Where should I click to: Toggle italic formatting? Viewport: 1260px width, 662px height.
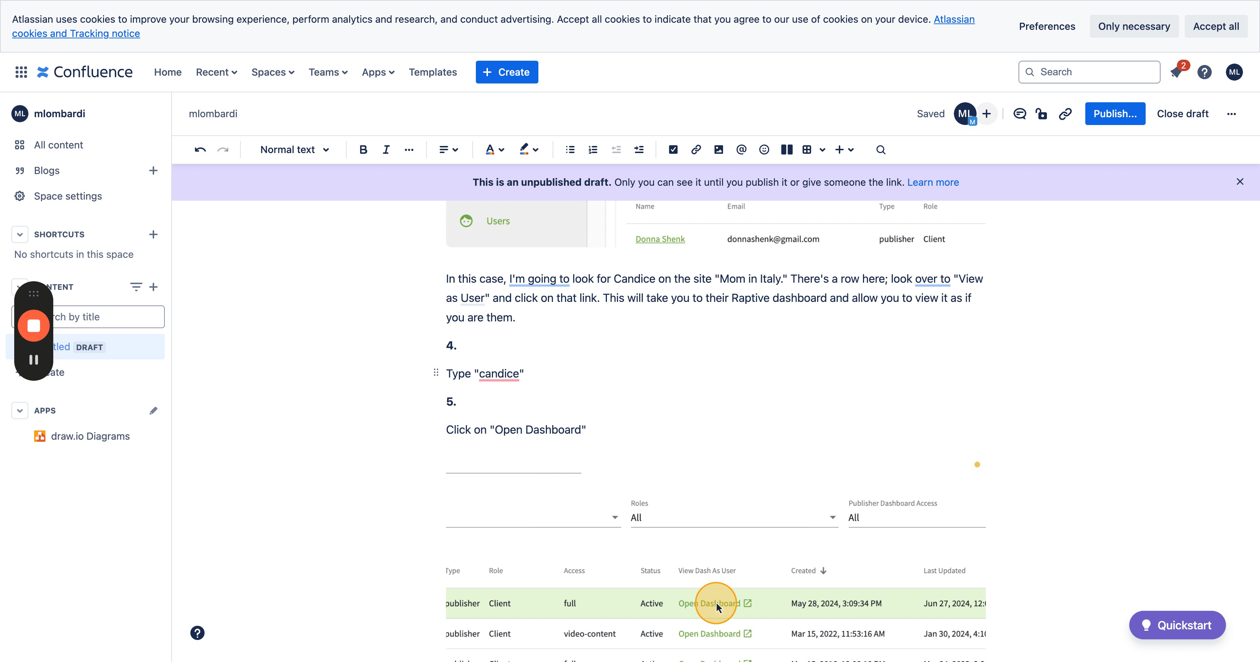tap(386, 150)
